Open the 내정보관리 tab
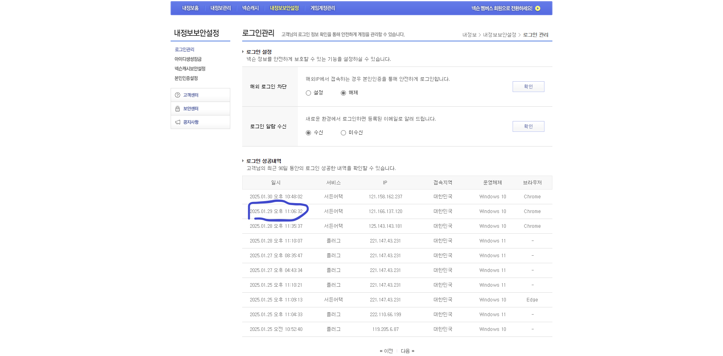Image resolution: width=723 pixels, height=356 pixels. (220, 8)
